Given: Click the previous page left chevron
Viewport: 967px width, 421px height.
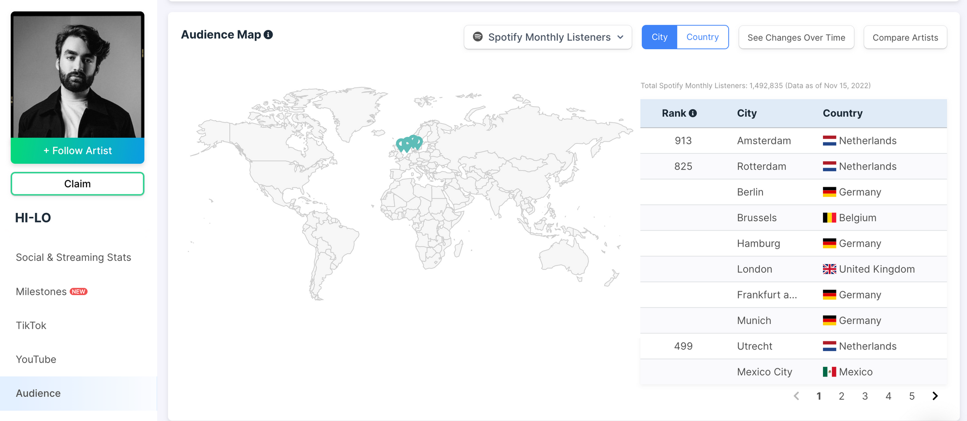Looking at the screenshot, I should click(x=796, y=396).
